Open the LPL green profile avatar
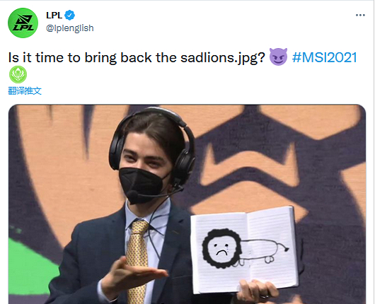 click(x=23, y=23)
